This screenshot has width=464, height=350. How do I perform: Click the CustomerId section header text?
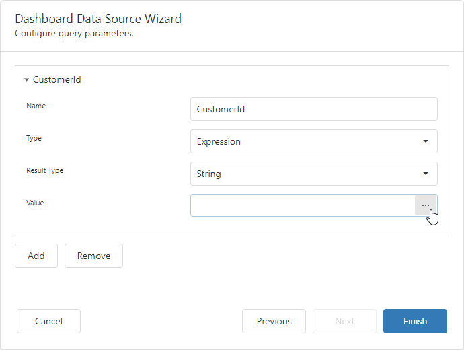tap(56, 79)
